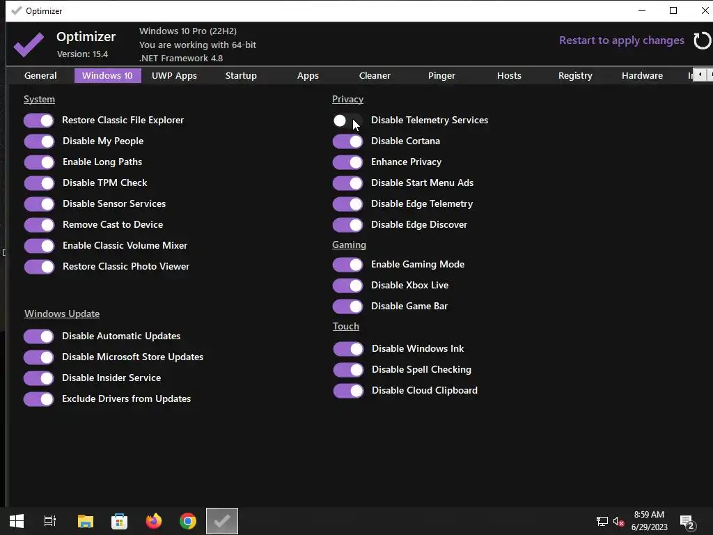Screen dimensions: 713x535
Task: Toggle Exclude Drivers from Updates
Action: 39,399
